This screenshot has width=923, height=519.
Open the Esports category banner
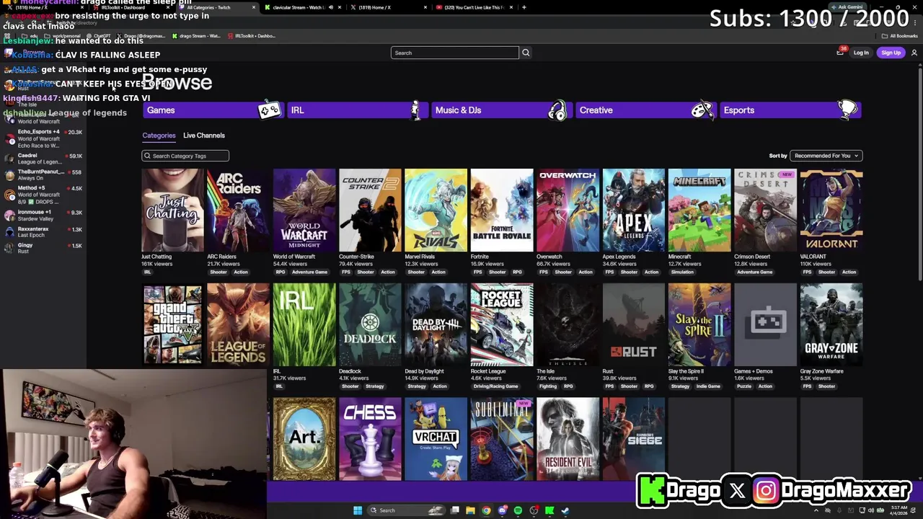790,110
